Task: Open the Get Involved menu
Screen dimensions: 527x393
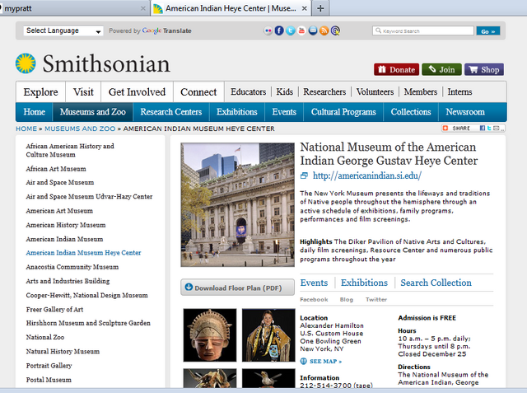Action: click(x=138, y=91)
